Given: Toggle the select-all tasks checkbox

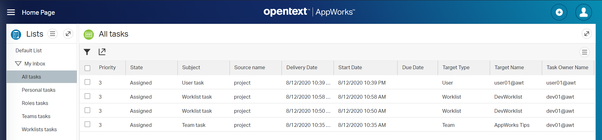Looking at the screenshot, I should click(87, 68).
